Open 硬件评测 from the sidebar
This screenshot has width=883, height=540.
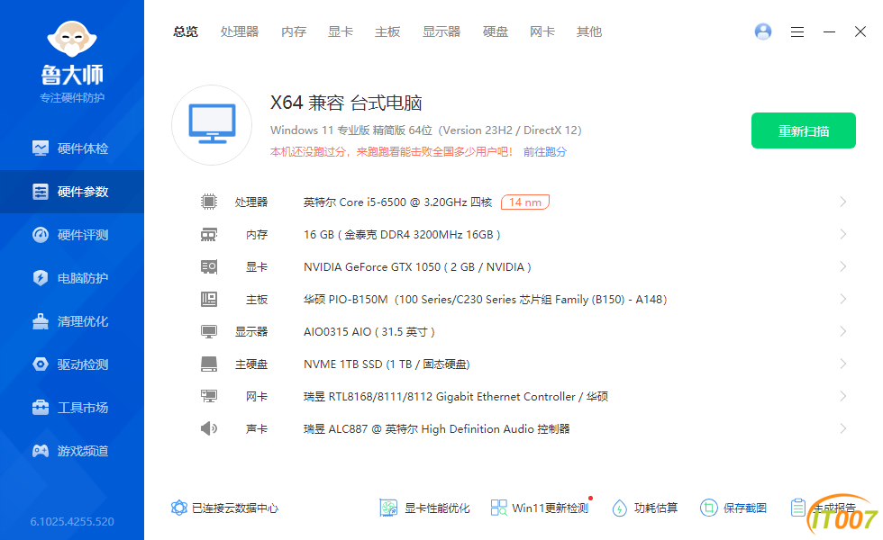[71, 235]
